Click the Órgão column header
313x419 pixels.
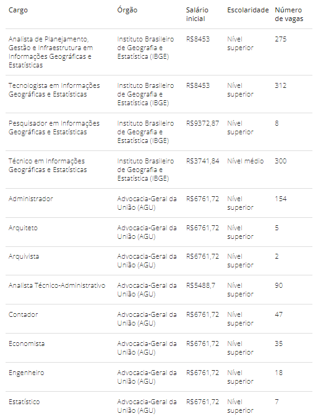tap(127, 10)
